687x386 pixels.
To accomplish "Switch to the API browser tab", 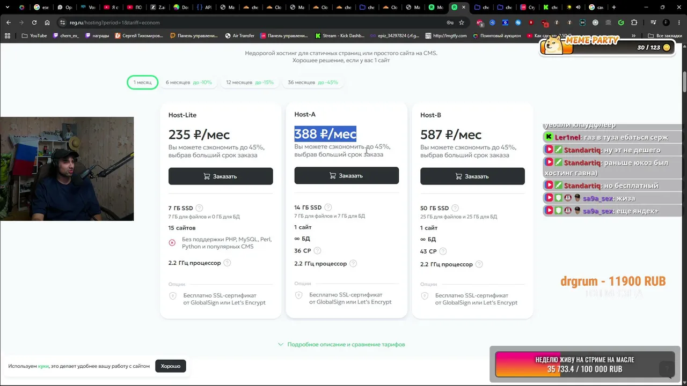I will click(204, 8).
